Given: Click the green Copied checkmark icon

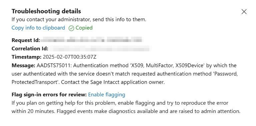Looking at the screenshot, I should [x=71, y=28].
